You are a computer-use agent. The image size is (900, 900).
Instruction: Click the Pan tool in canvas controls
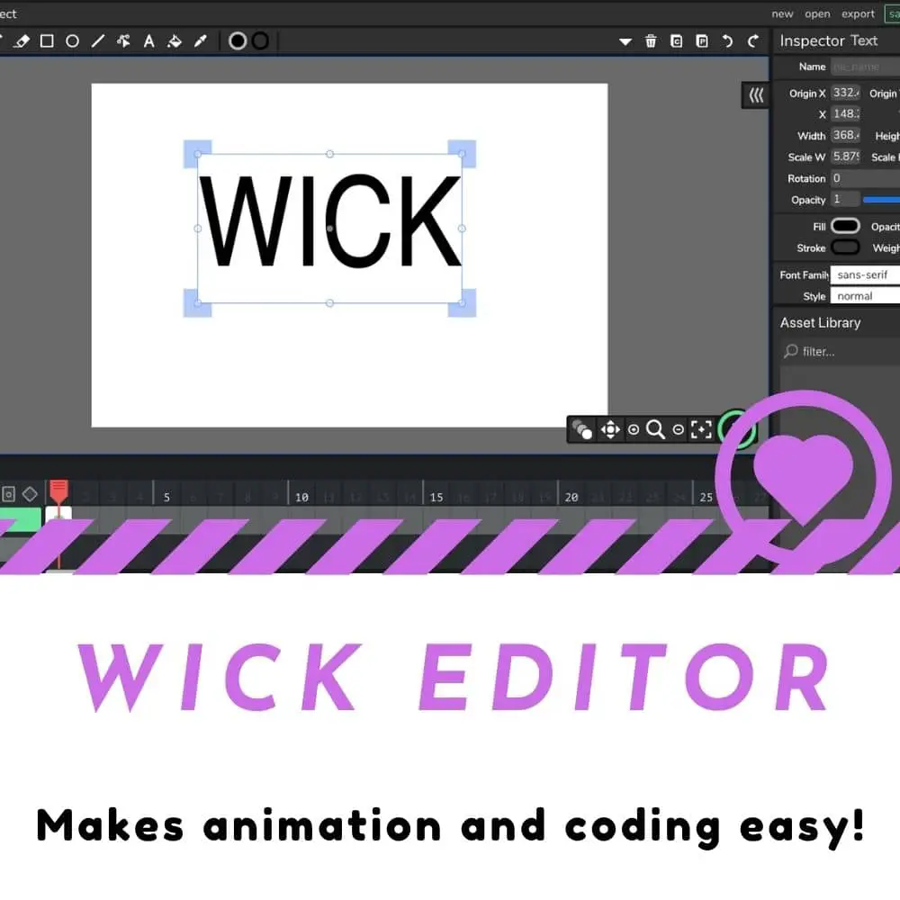click(x=610, y=430)
